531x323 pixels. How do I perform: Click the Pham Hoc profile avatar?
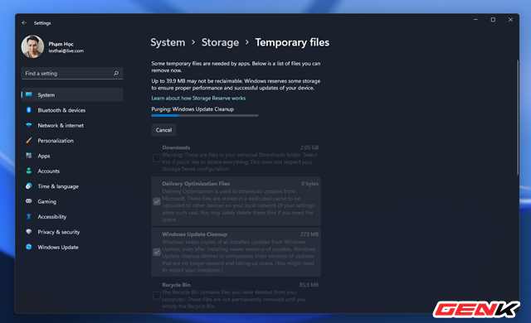(x=32, y=46)
